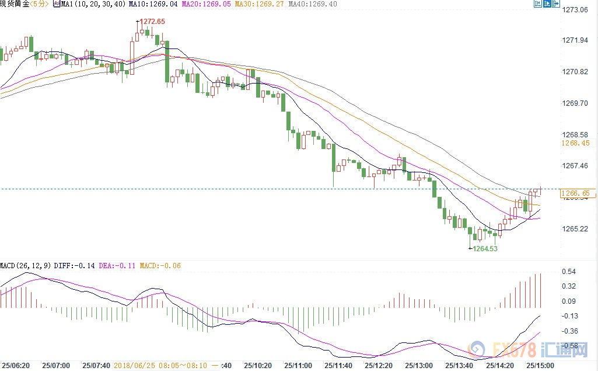
Task: Click the -0.36 MACD axis value
Action: click(570, 331)
